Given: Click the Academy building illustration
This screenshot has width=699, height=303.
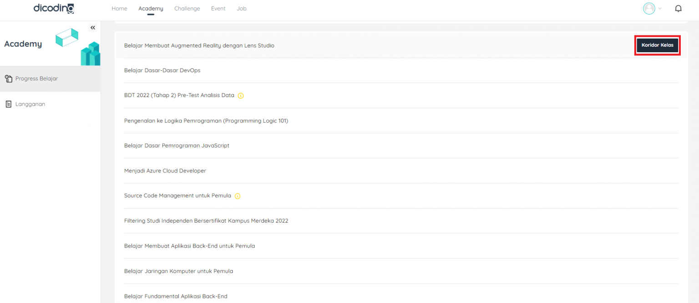Looking at the screenshot, I should [90, 54].
